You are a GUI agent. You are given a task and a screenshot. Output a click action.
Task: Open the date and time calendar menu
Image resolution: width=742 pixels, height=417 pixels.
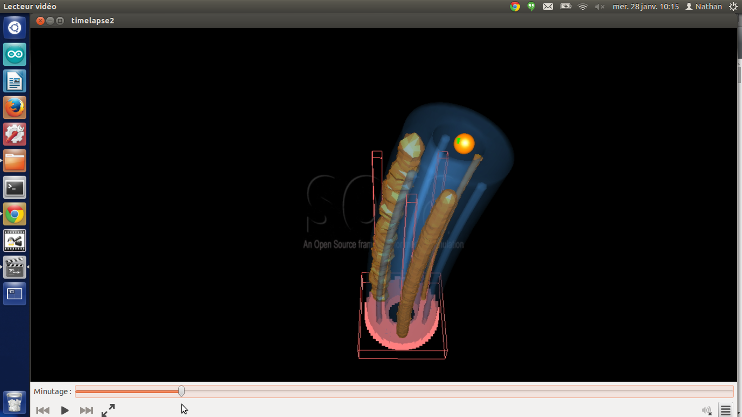pos(645,7)
